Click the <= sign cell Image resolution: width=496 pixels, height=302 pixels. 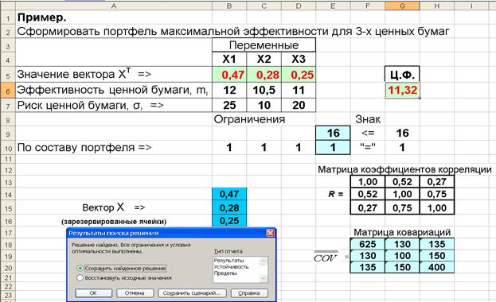(368, 133)
